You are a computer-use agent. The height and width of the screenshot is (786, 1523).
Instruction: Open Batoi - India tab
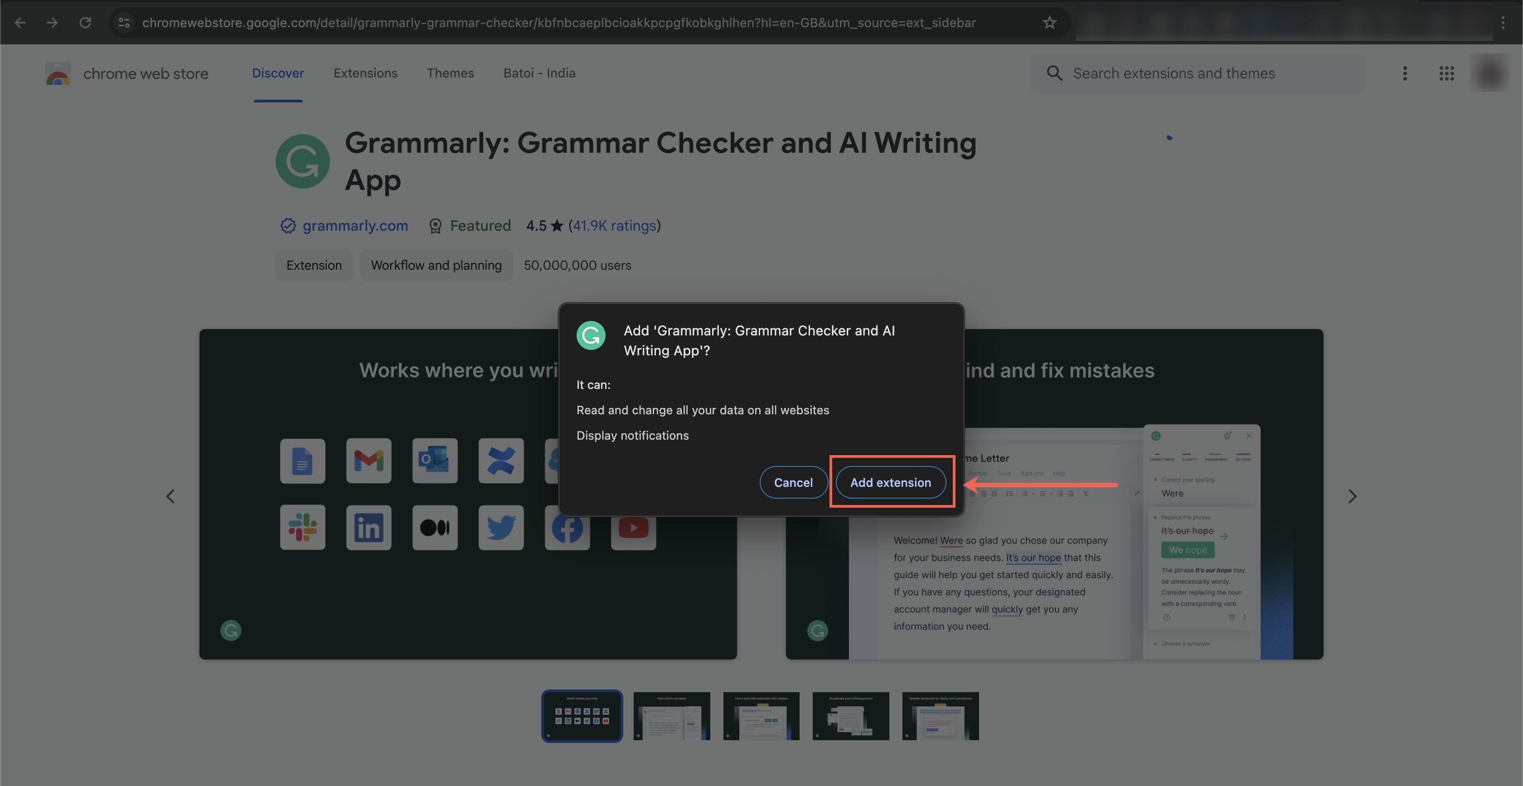point(539,73)
